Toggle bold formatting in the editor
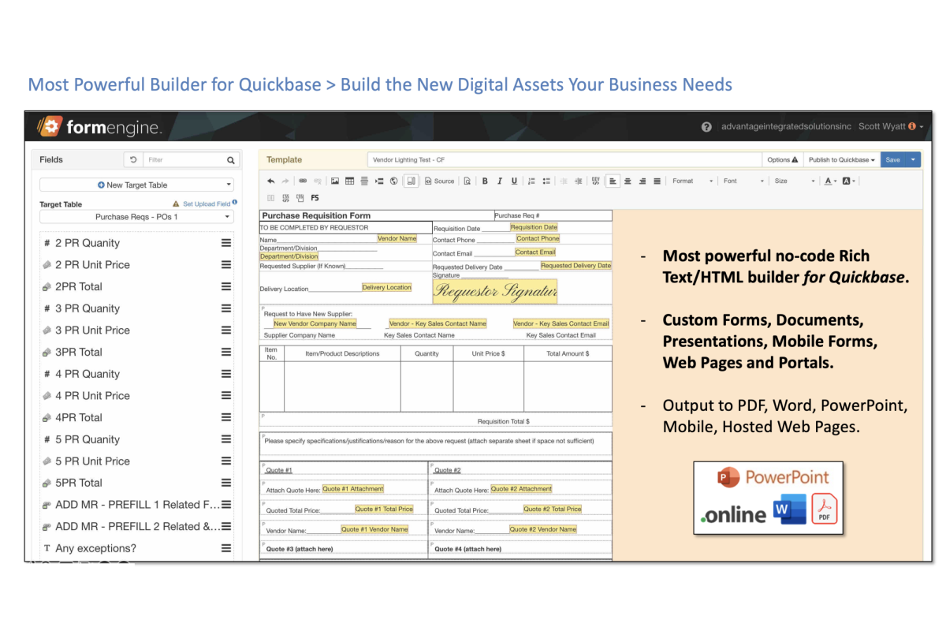The image size is (946, 631). (x=486, y=181)
